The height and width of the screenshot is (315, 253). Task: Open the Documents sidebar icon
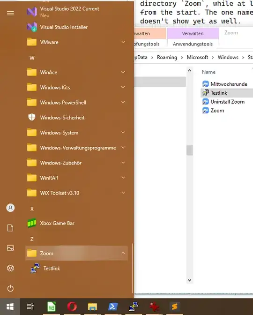[x=10, y=228]
